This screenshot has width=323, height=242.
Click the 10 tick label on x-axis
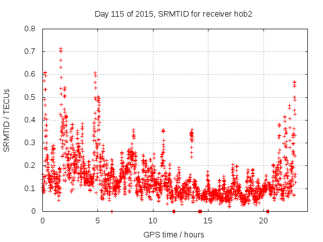point(153,221)
